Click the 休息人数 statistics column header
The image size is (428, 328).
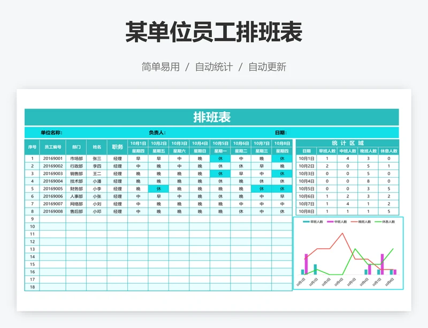(389, 151)
